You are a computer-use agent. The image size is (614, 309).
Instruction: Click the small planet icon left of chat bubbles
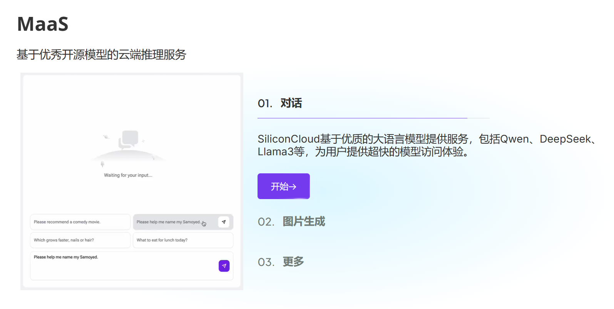(106, 137)
